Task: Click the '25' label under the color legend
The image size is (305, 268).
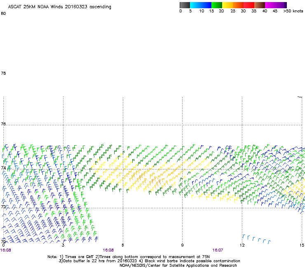Action: pyautogui.click(x=233, y=11)
